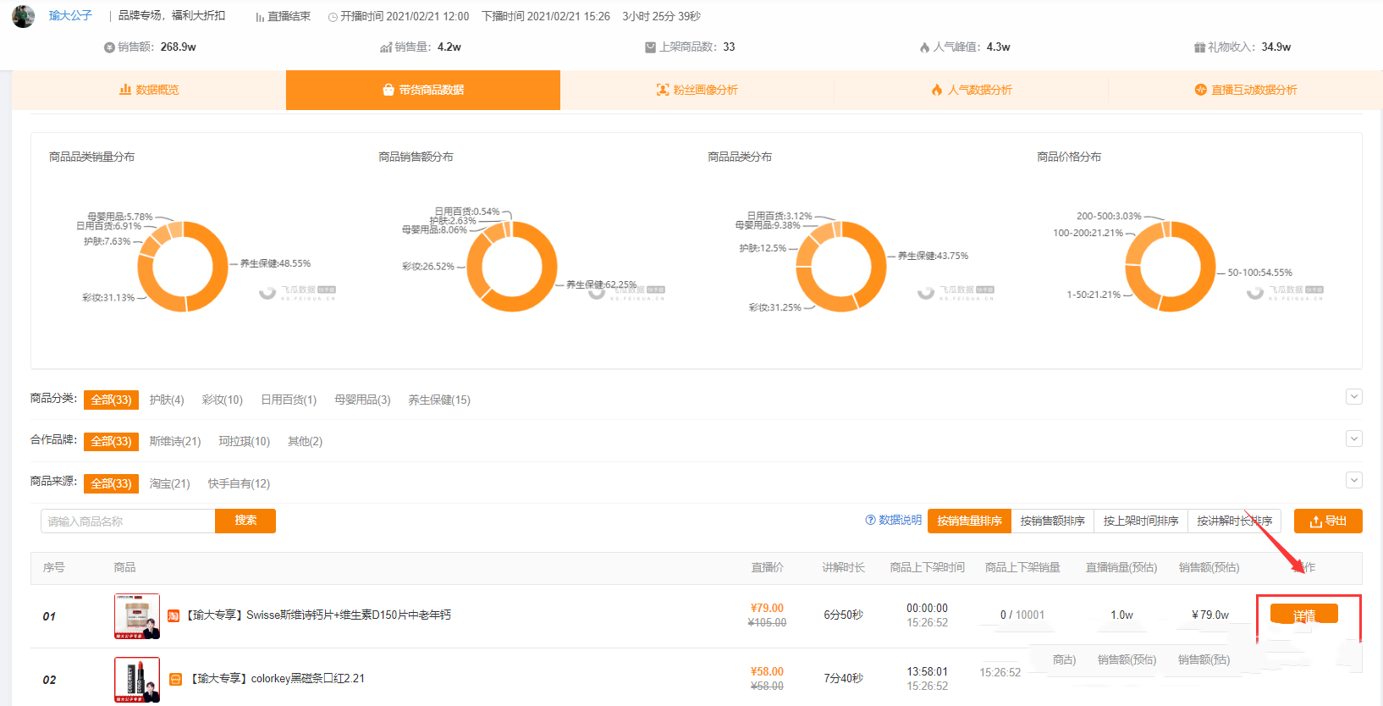Click the bar chart icon on 数据概览
The height and width of the screenshot is (706, 1383).
tap(125, 90)
